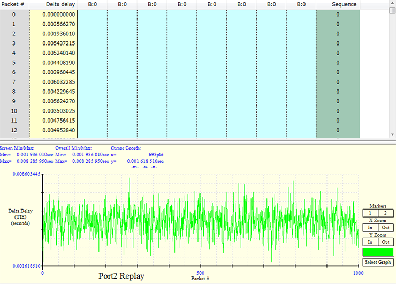Click the delta delay value 0.001936010
This screenshot has height=284, width=396.
point(58,34)
